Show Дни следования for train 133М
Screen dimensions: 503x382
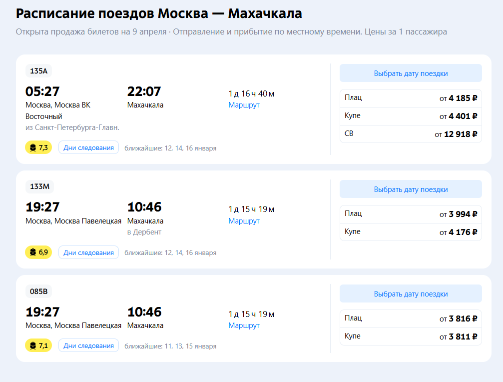click(88, 252)
